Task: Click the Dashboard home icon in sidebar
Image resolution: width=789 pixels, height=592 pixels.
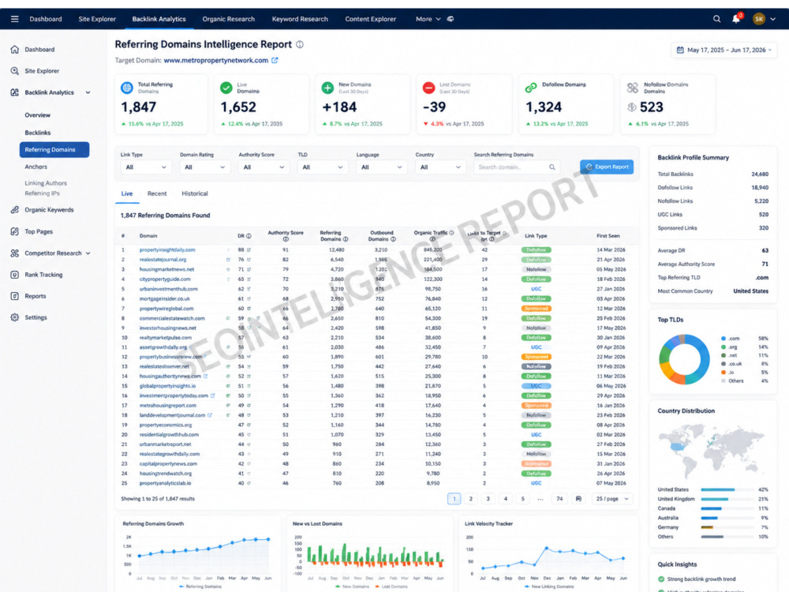Action: 14,49
